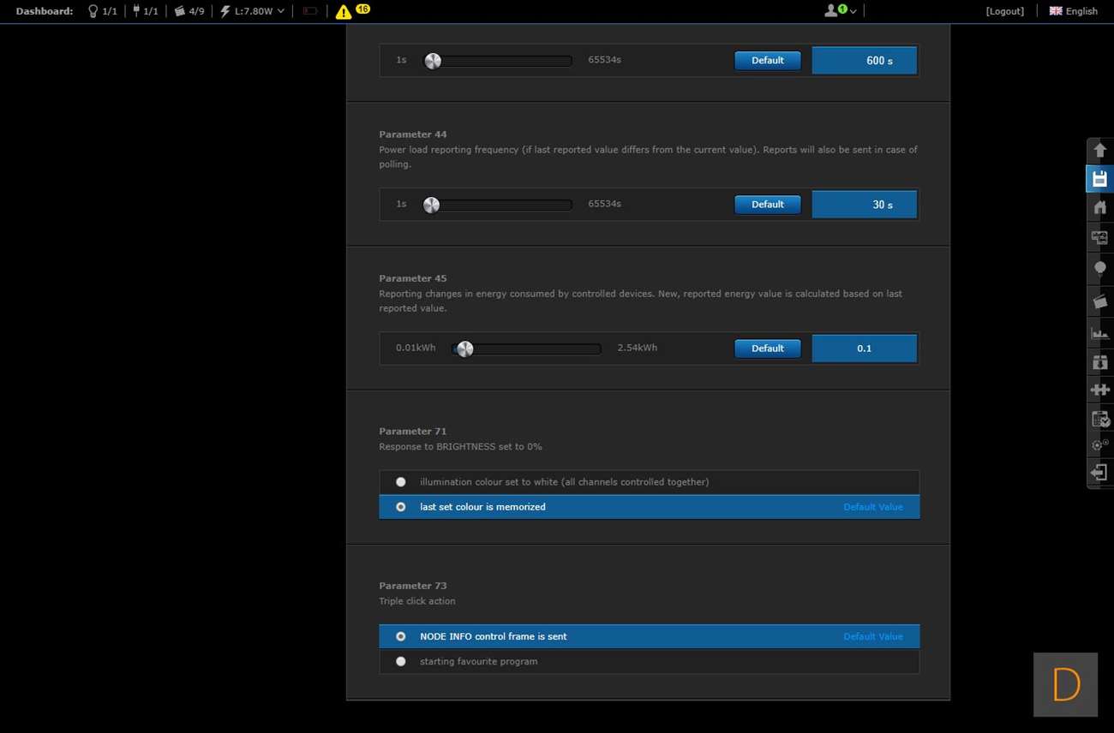
Task: Click the yellow warning notifications icon
Action: [344, 12]
